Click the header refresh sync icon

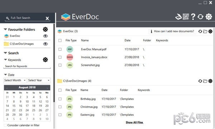pyautogui.click(x=200, y=17)
